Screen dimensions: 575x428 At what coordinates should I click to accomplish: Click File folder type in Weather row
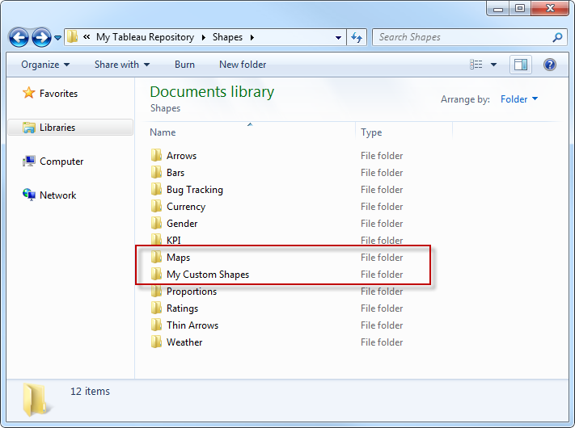pos(382,342)
